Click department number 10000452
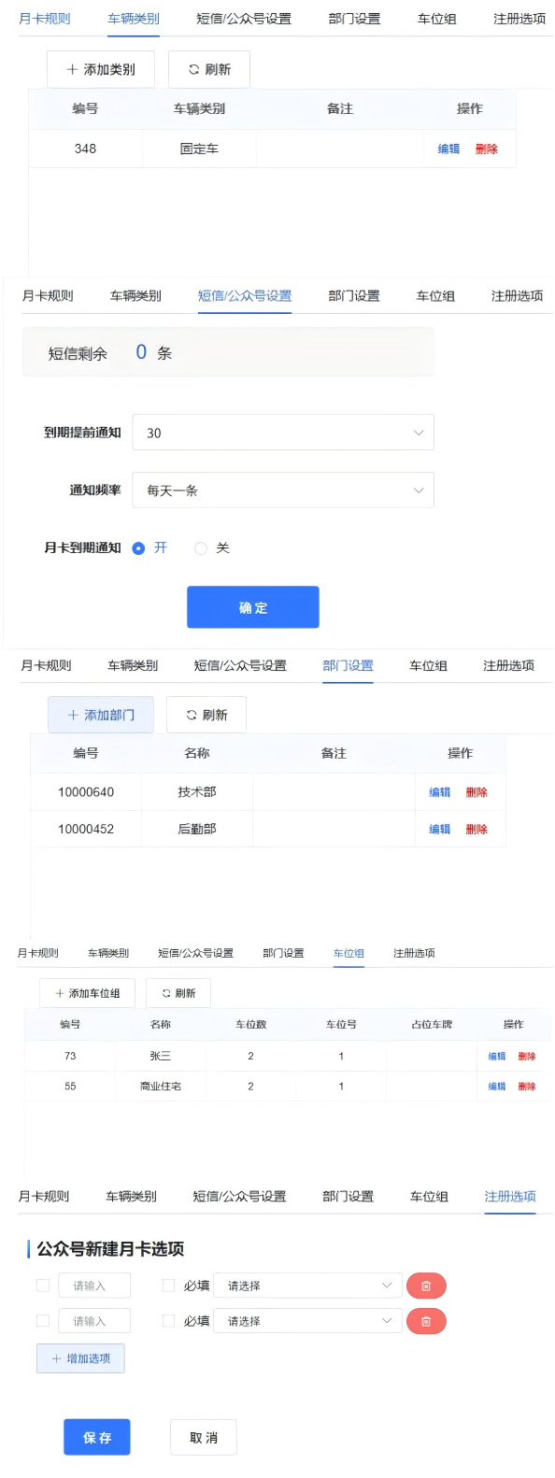 tap(86, 829)
